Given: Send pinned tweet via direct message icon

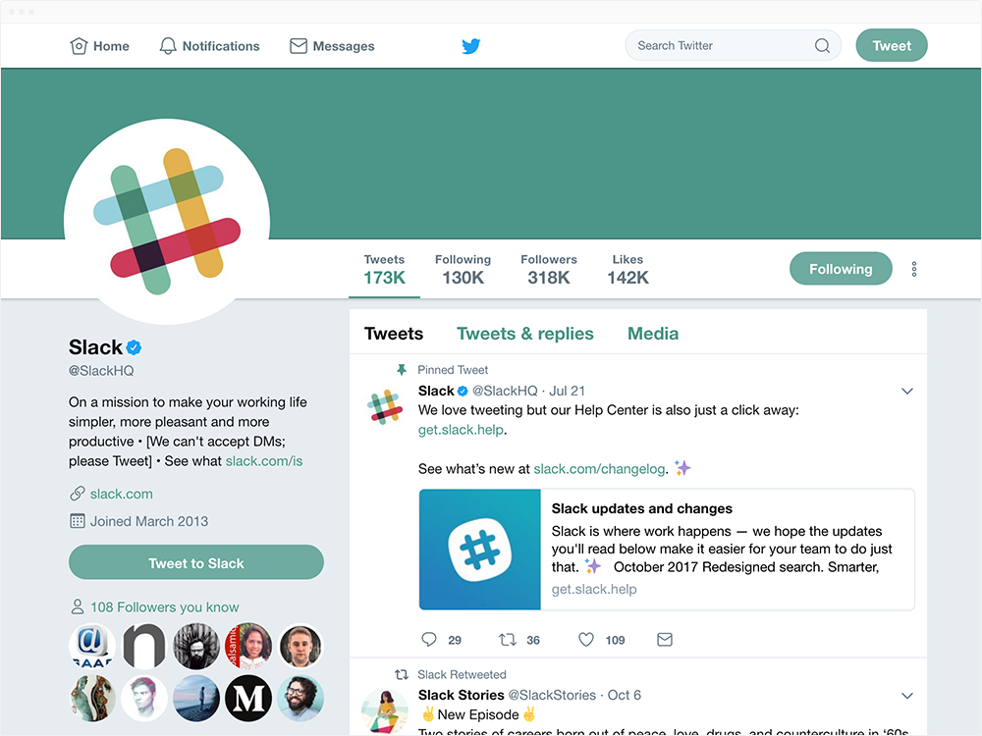Looking at the screenshot, I should [x=665, y=639].
